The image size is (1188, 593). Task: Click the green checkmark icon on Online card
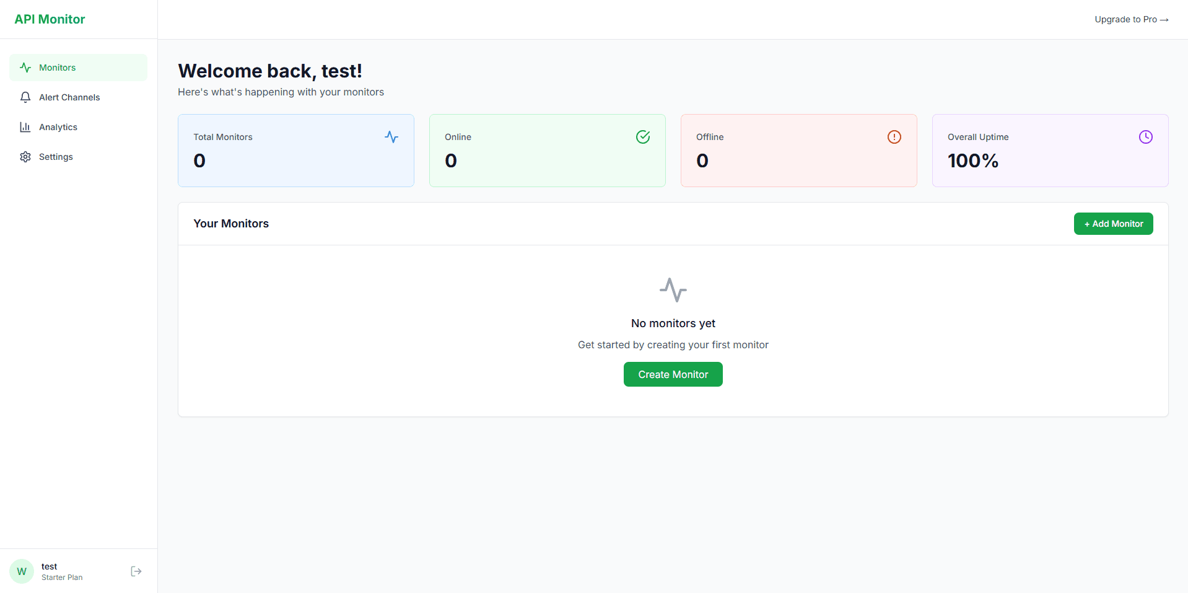pos(643,136)
